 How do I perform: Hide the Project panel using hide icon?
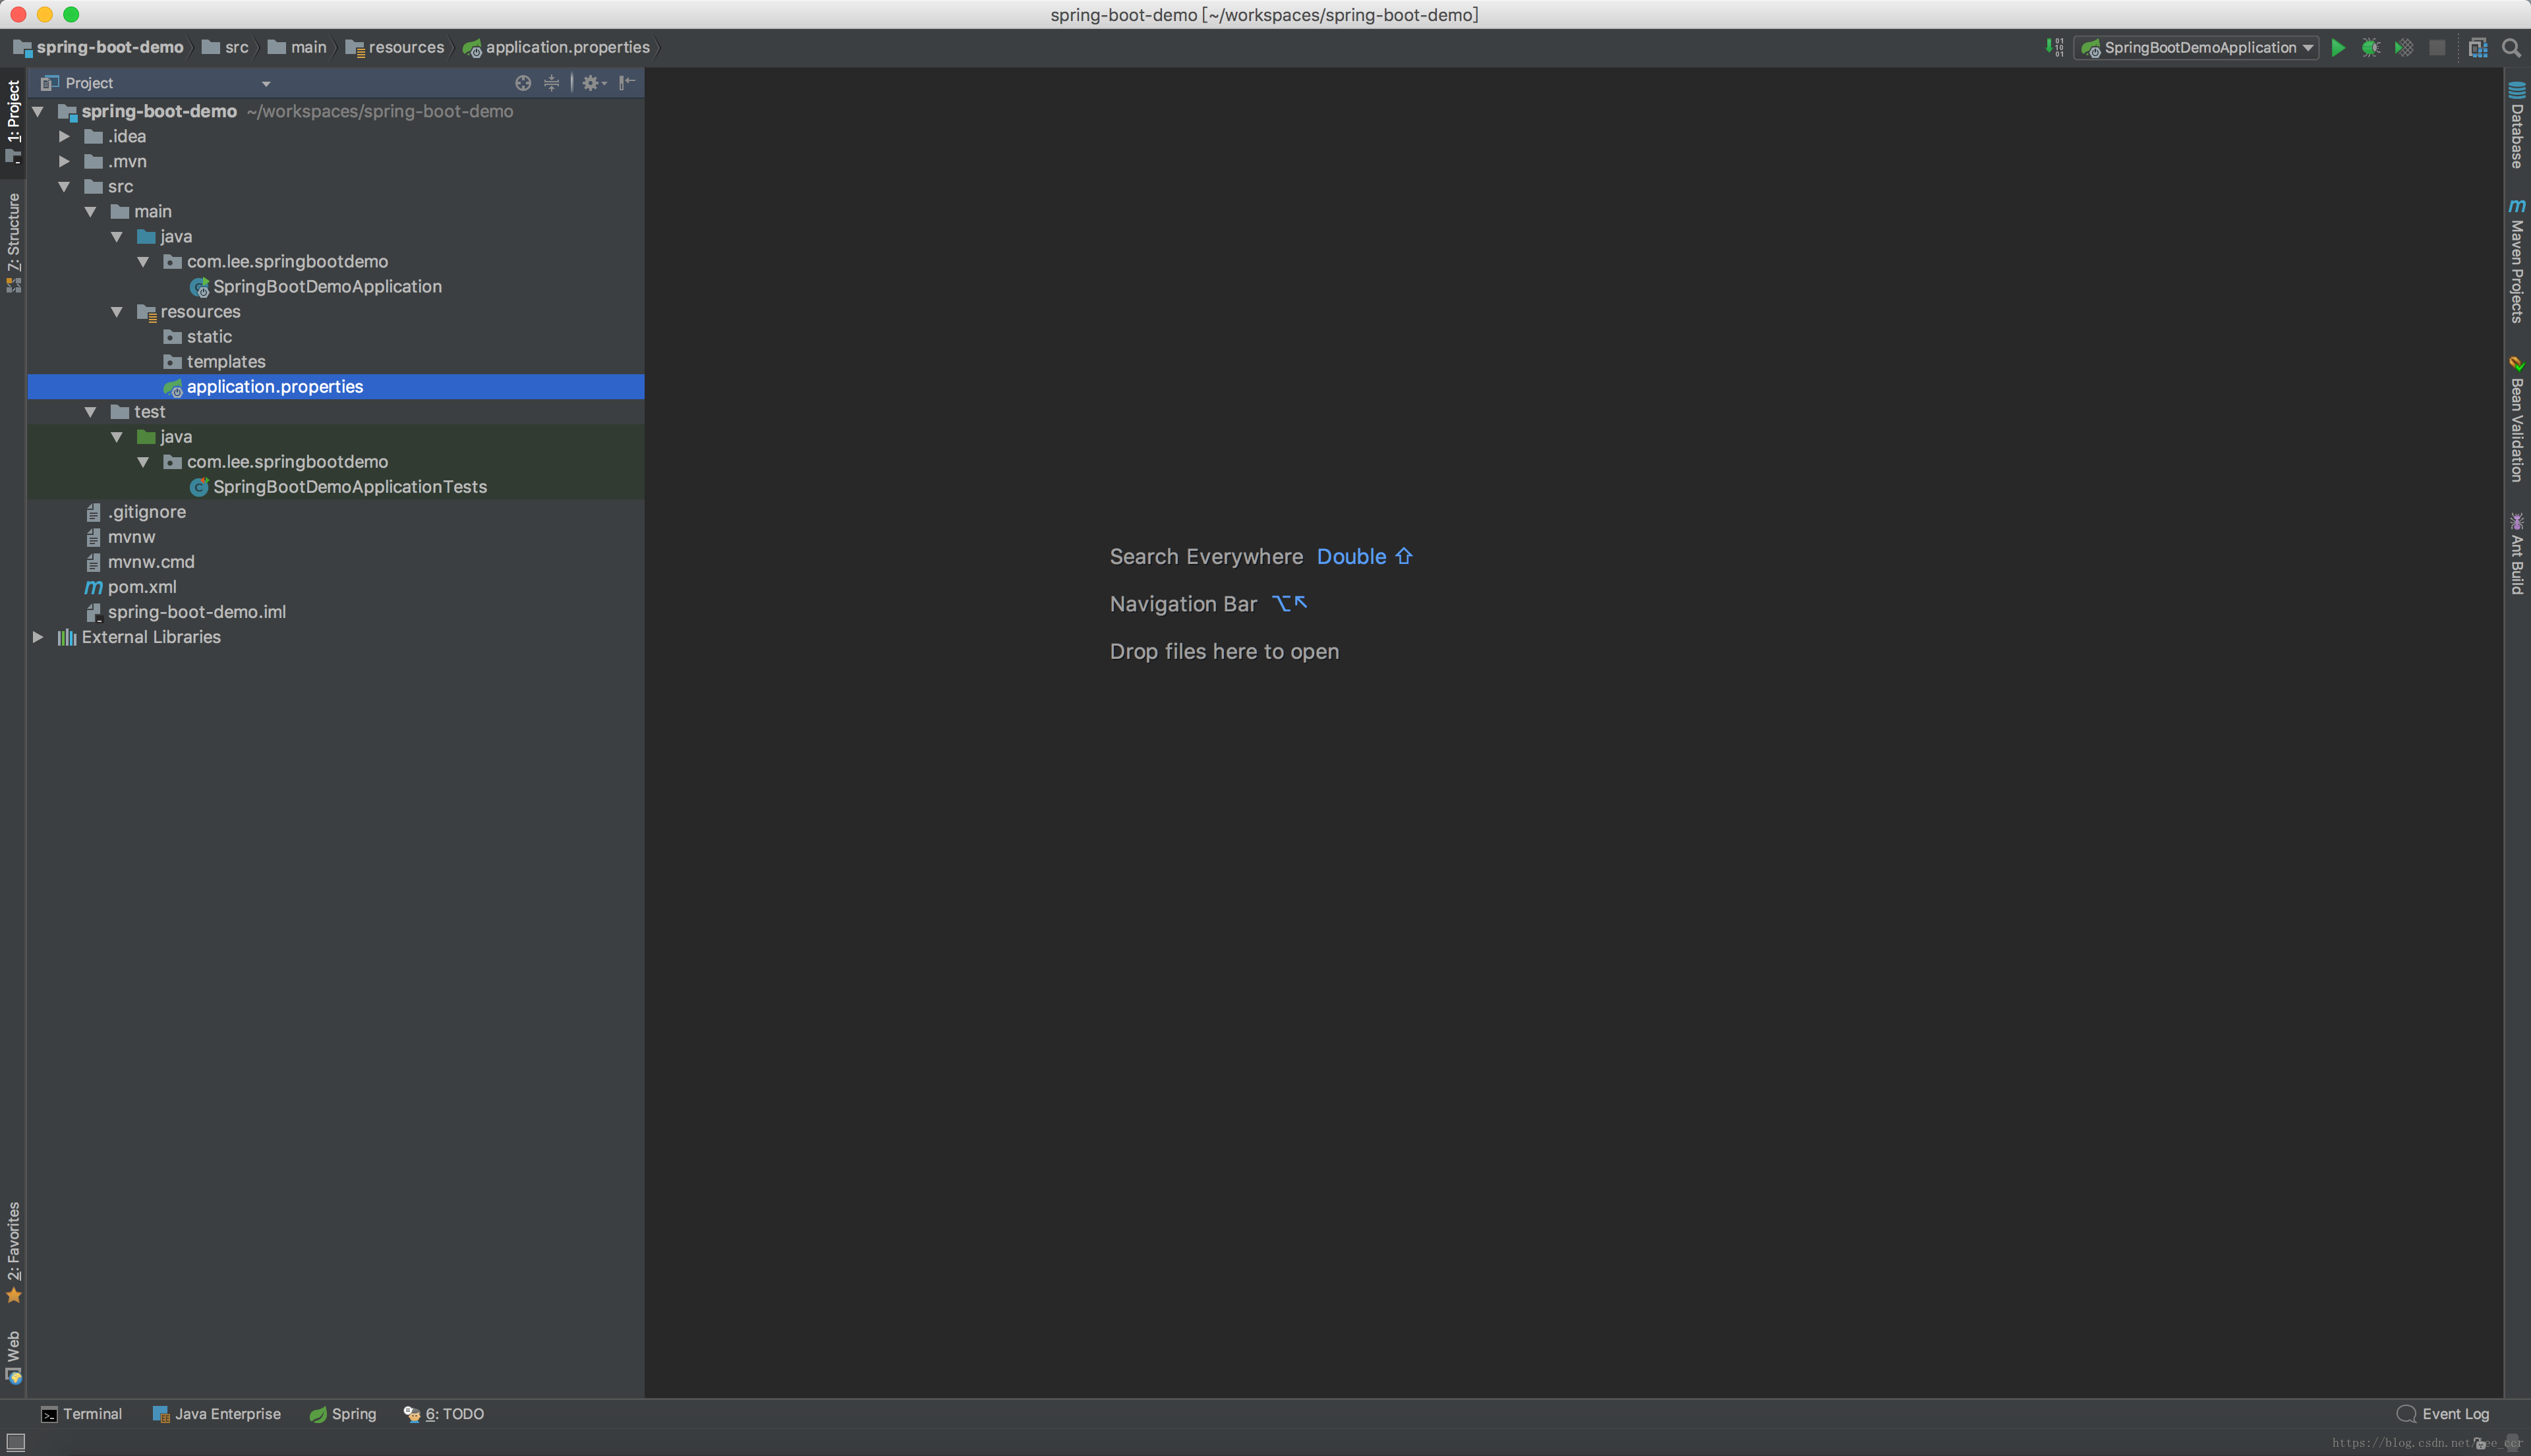click(627, 83)
